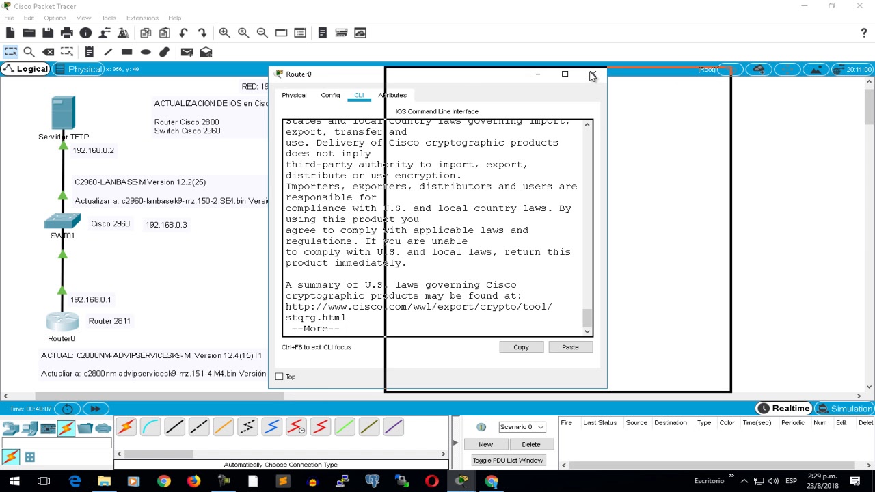Open the Scenario 0 dropdown
This screenshot has height=492, width=875.
pos(522,427)
